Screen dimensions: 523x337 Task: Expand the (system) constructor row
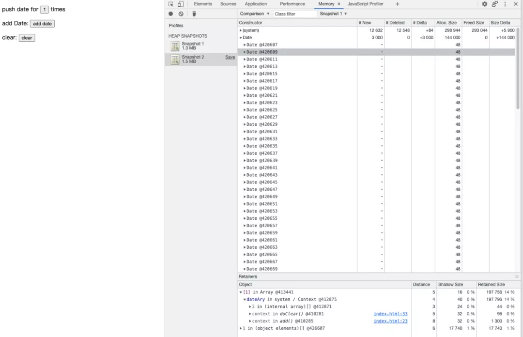pyautogui.click(x=241, y=31)
